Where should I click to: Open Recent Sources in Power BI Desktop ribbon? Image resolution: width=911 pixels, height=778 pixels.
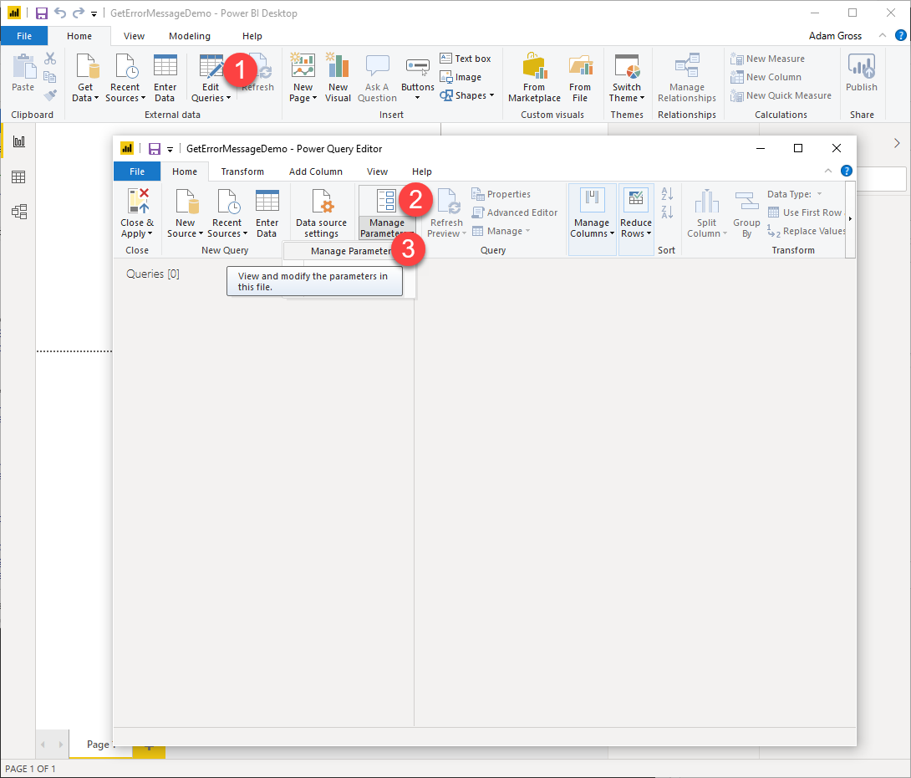(x=125, y=78)
